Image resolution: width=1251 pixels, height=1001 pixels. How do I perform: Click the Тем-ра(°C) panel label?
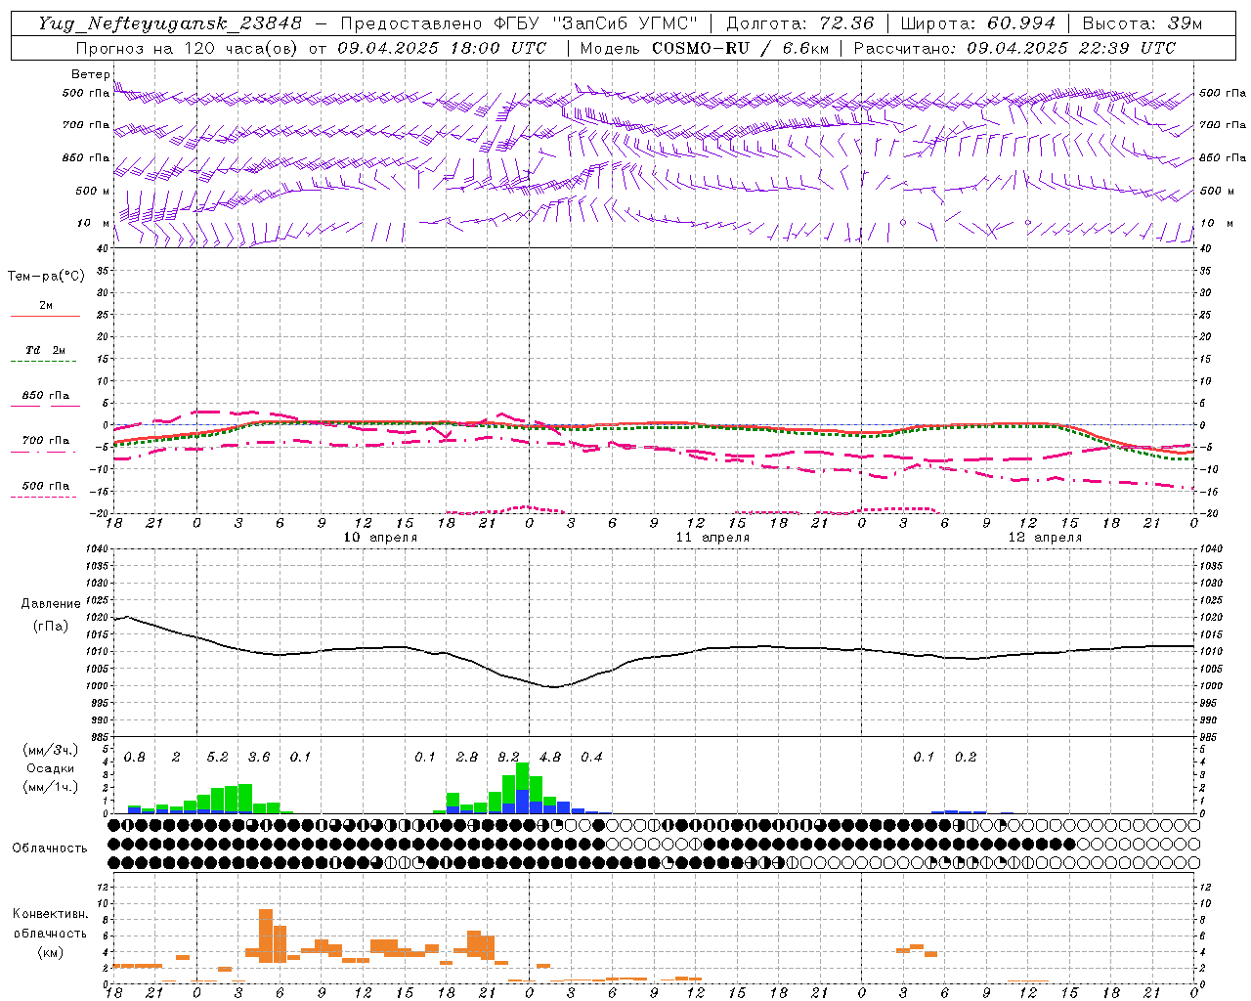46,277
